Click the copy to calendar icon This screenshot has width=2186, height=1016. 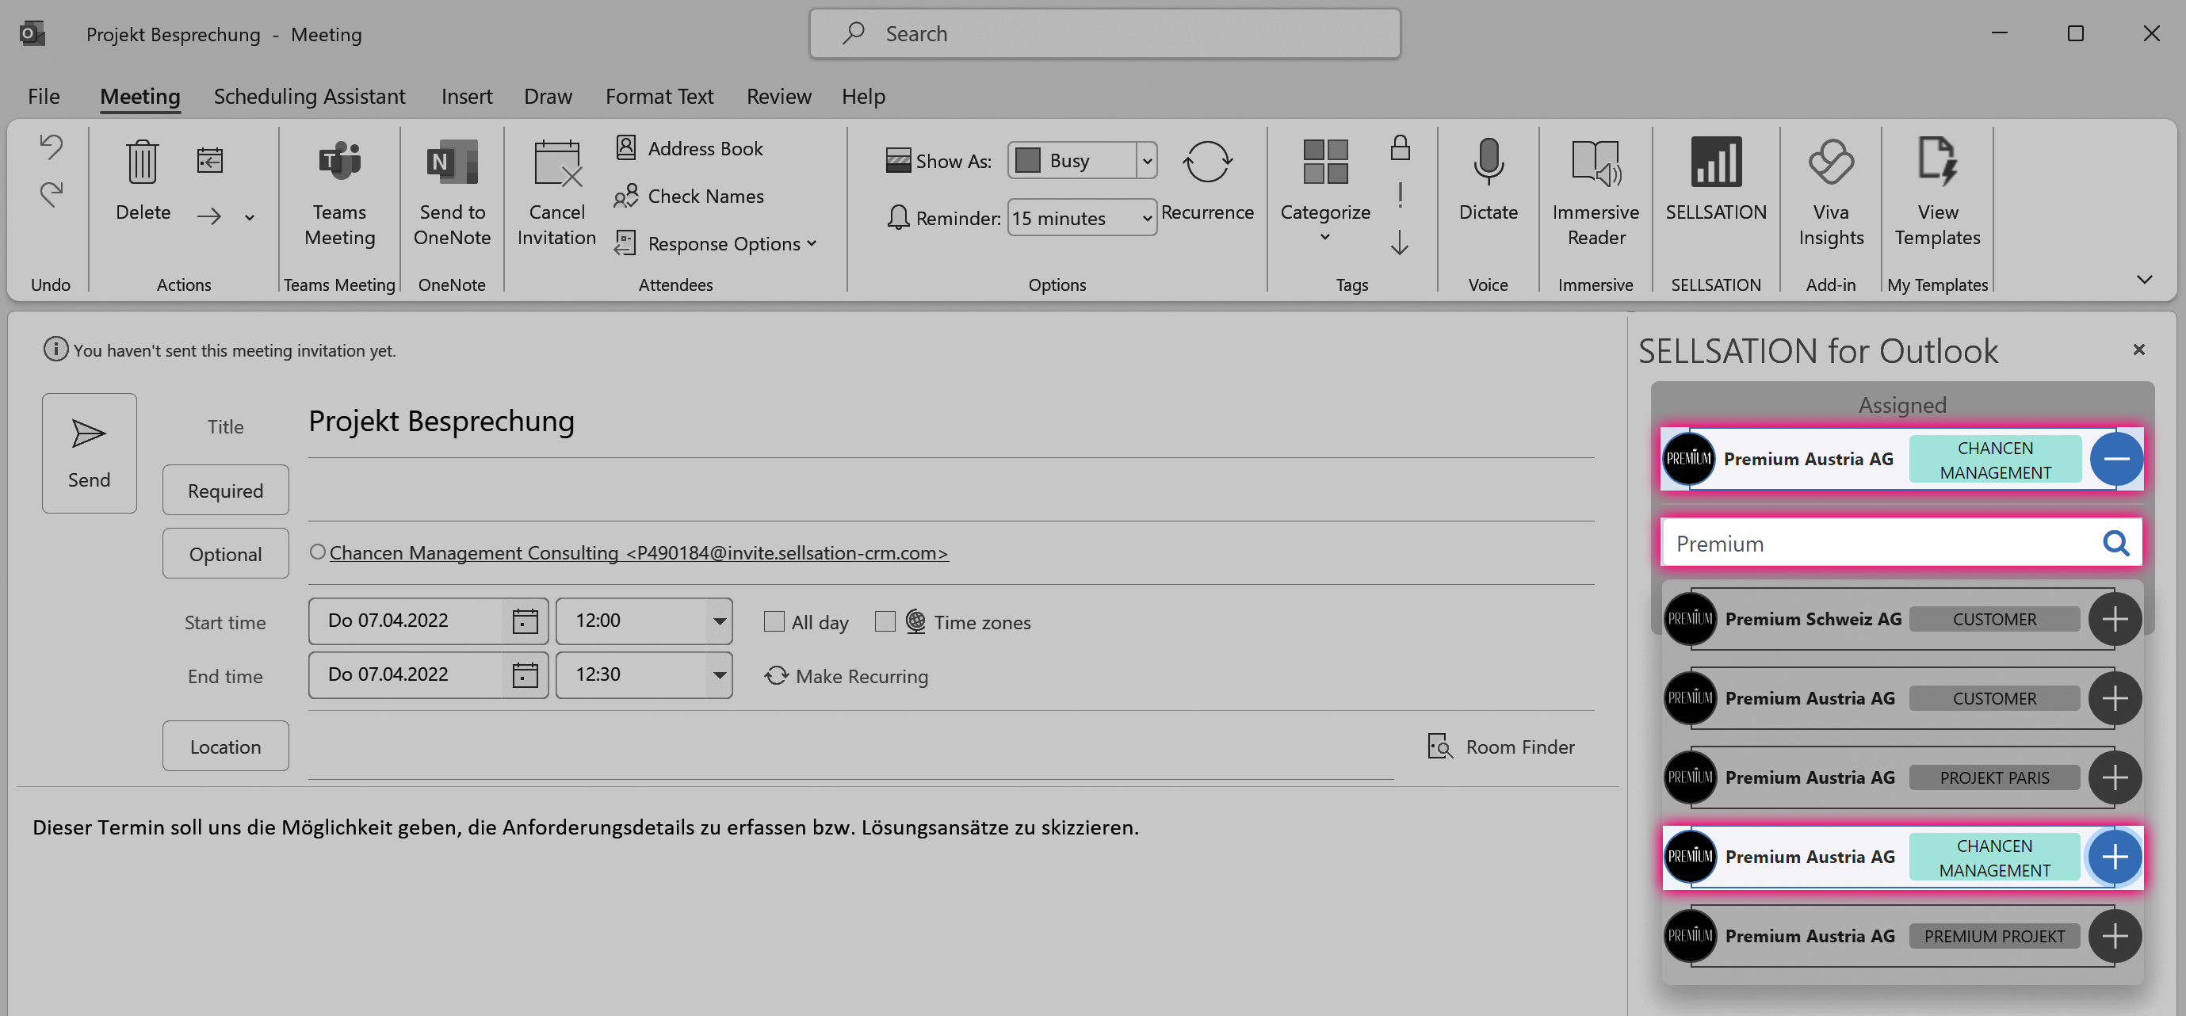[x=209, y=160]
